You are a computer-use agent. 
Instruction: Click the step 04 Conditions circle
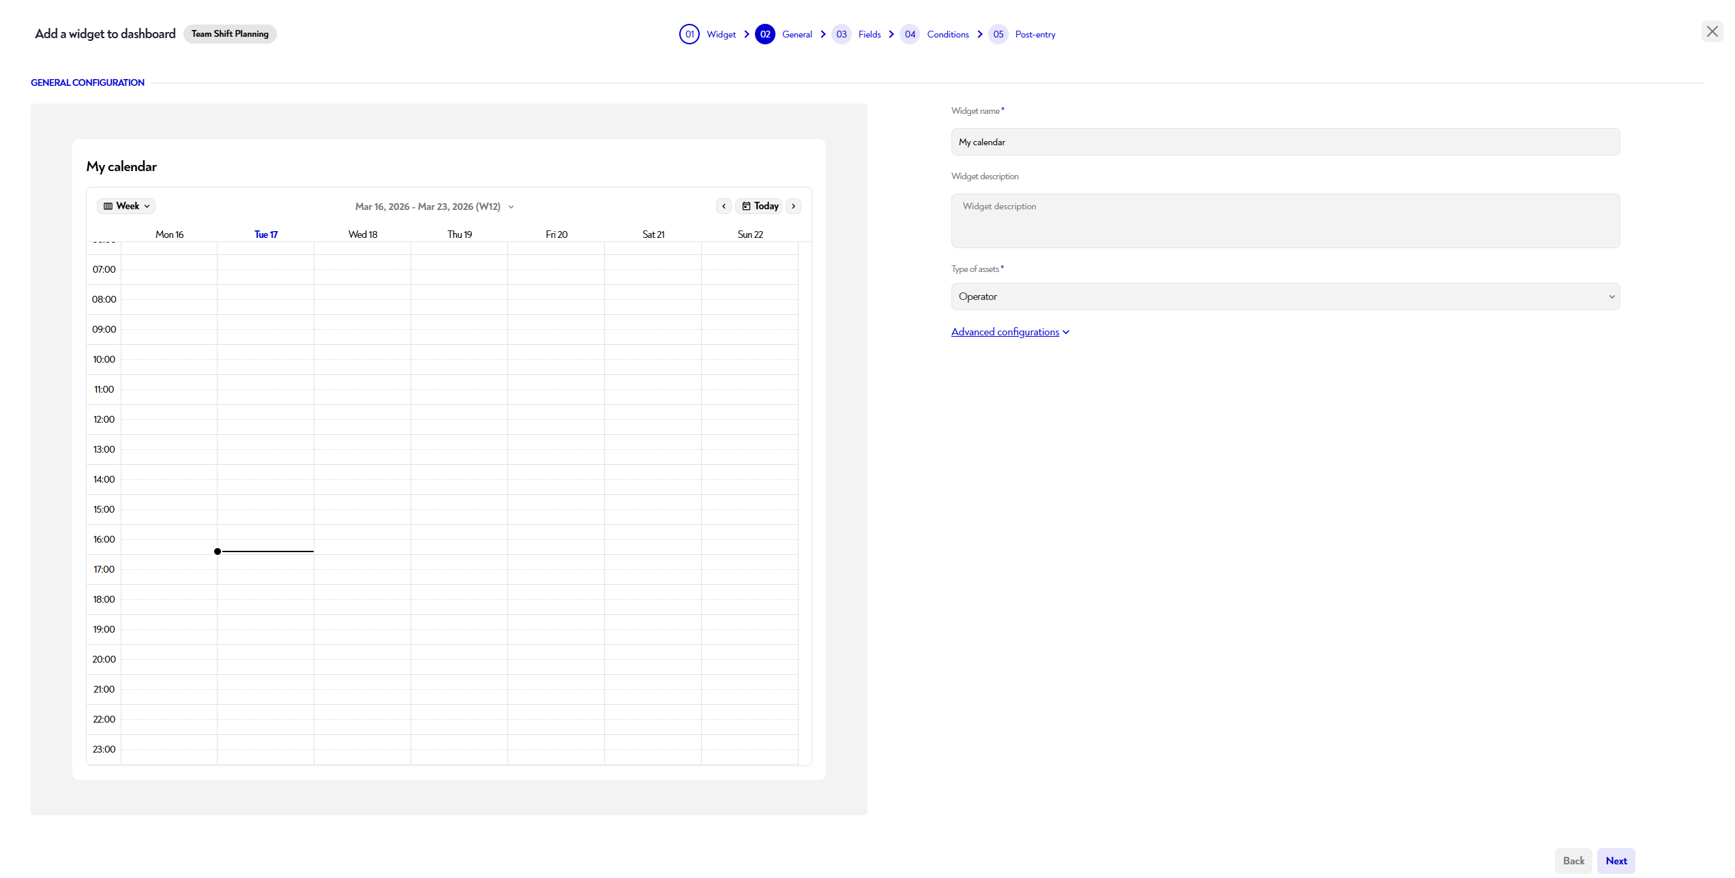tap(910, 33)
